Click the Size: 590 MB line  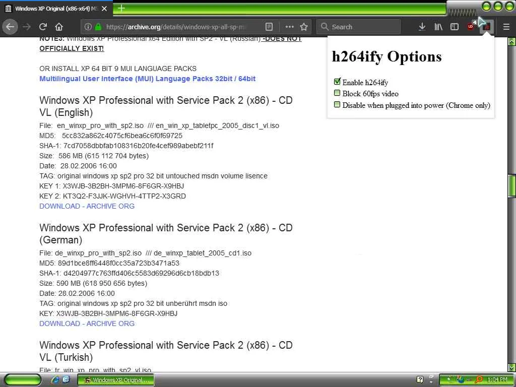click(x=93, y=283)
